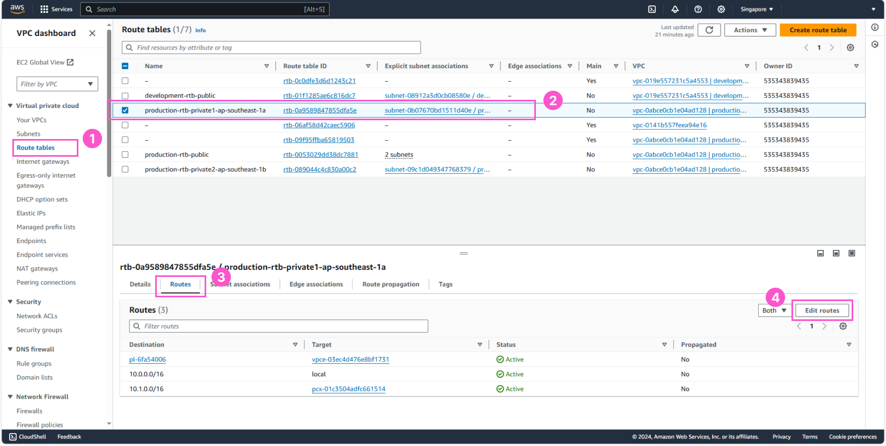Select the production-rtb-public row checkbox

pos(125,155)
